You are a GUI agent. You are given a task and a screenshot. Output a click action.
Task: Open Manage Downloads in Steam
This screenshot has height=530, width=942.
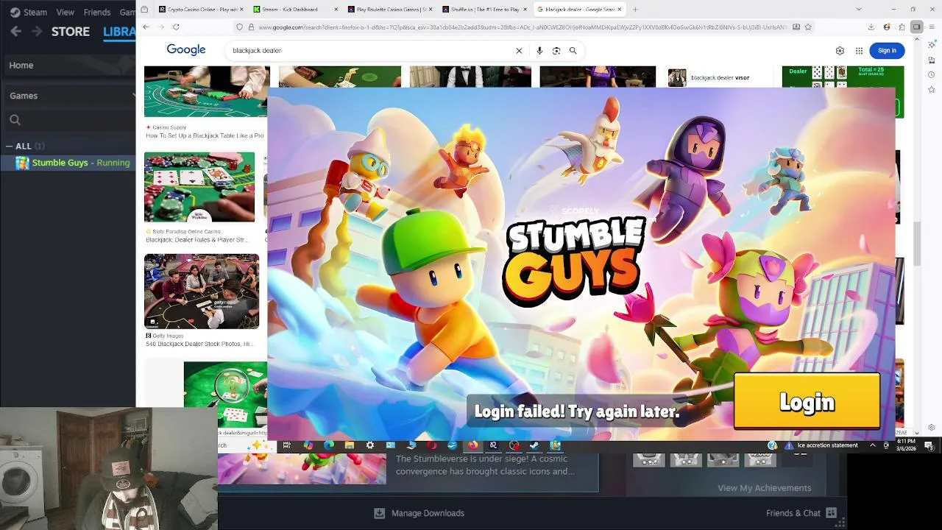[x=419, y=513]
